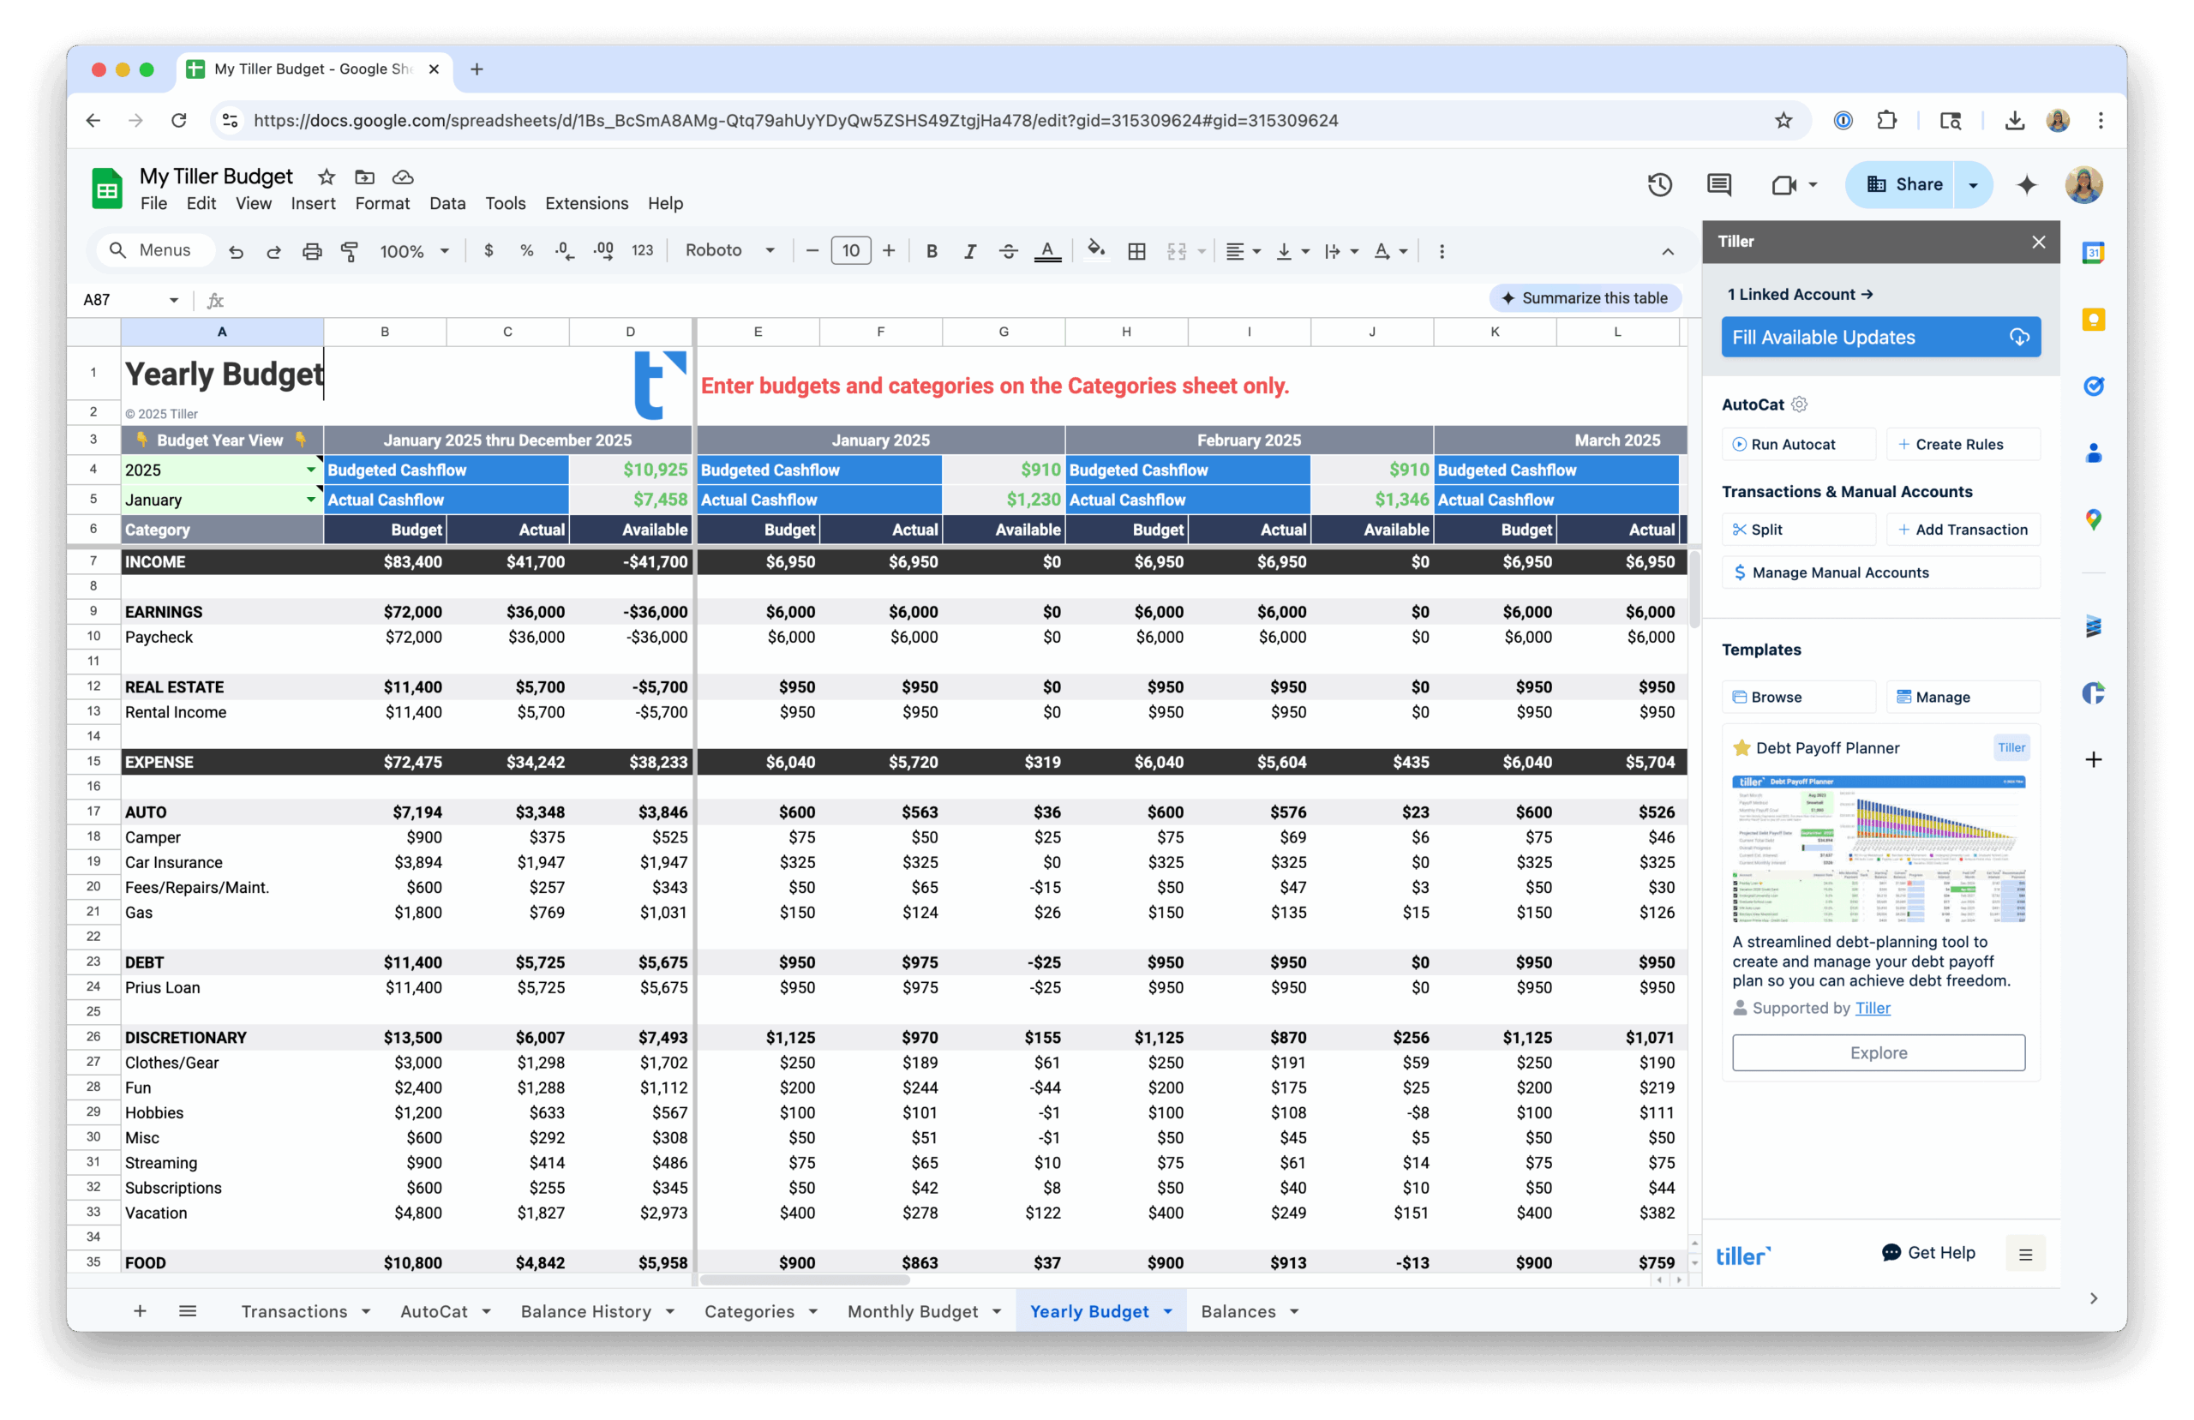Open the January month dropdown in the sheet
The image size is (2194, 1420).
tap(310, 499)
